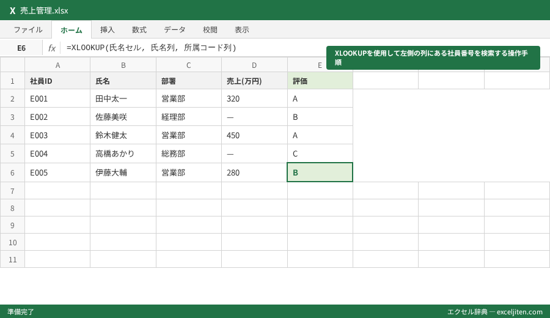Select row 10 header
Image resolution: width=550 pixels, height=318 pixels.
pyautogui.click(x=12, y=242)
